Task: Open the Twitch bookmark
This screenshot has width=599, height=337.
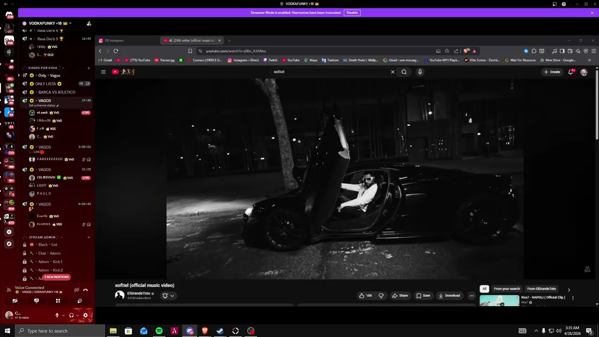Action: 270,60
